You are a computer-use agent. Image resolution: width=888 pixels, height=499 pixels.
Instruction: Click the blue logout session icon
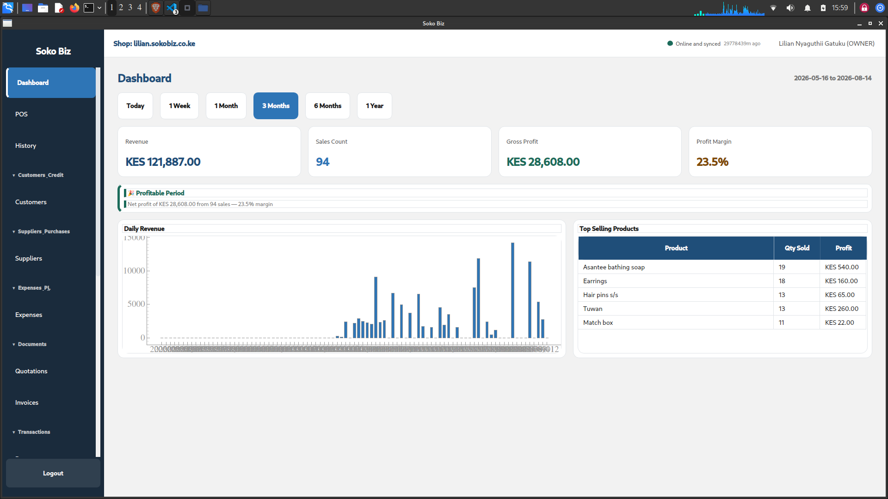880,8
